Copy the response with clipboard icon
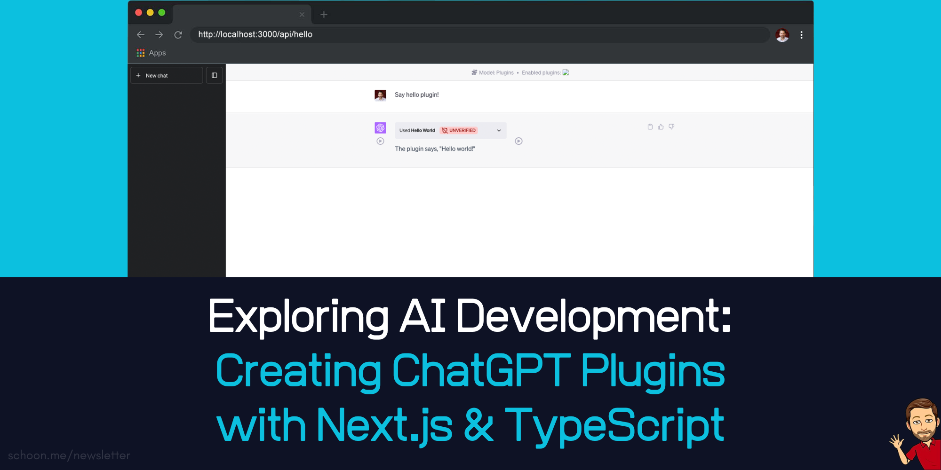The width and height of the screenshot is (941, 470). pos(650,127)
